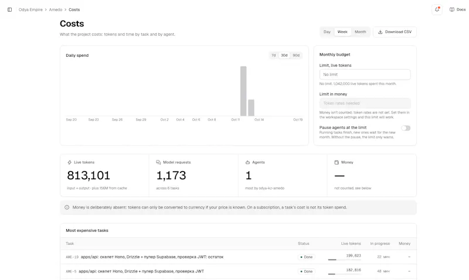Click the Done status of AME-5
The image size is (469, 280).
tap(306, 271)
